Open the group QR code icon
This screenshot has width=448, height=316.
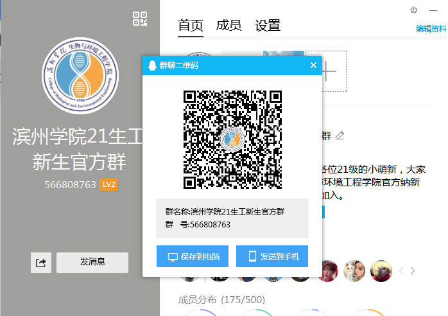pos(140,19)
